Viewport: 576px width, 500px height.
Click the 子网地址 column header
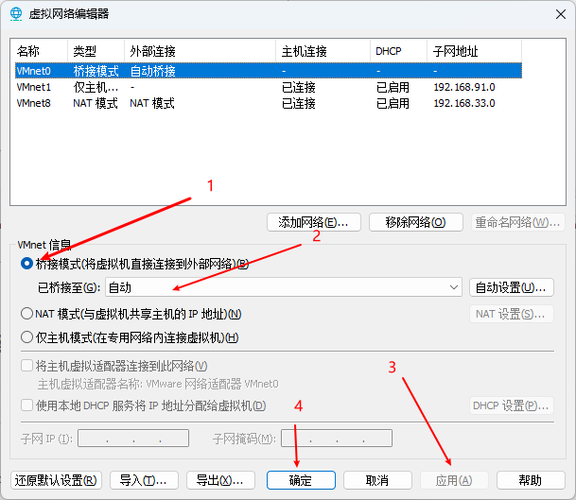[x=474, y=51]
